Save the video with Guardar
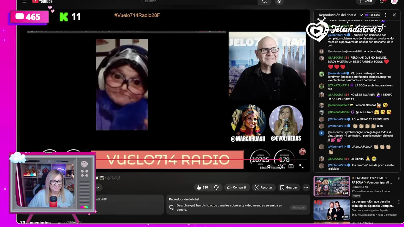The height and width of the screenshot is (227, 404). click(288, 187)
